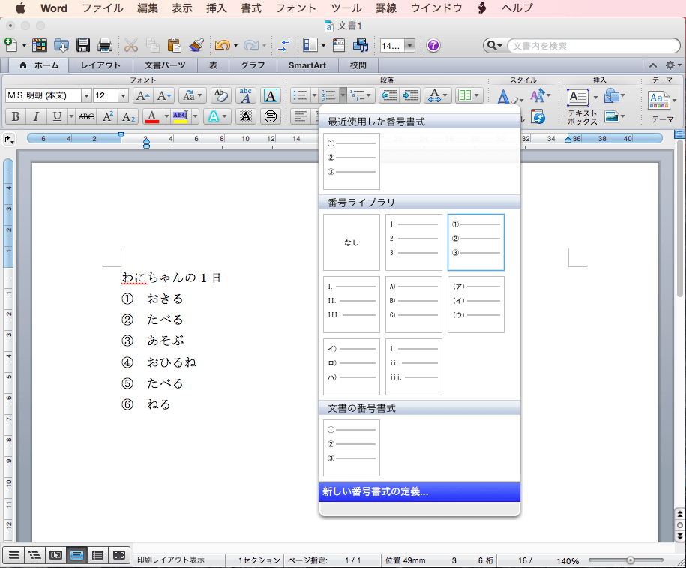Viewport: 686px width, 568px height.
Task: Click the Align left paragraph icon
Action: pos(300,116)
